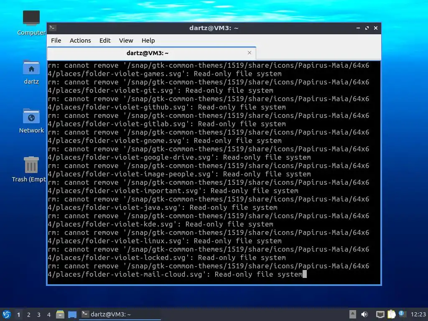Close the dartz@VM3: ~ tab
The width and height of the screenshot is (428, 321).
point(249,53)
